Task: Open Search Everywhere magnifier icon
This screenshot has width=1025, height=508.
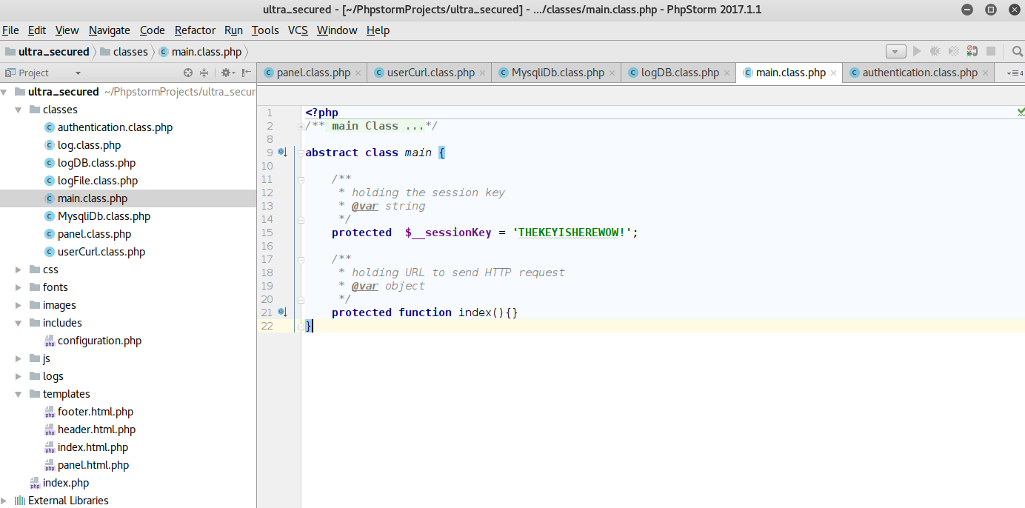Action: point(1018,51)
